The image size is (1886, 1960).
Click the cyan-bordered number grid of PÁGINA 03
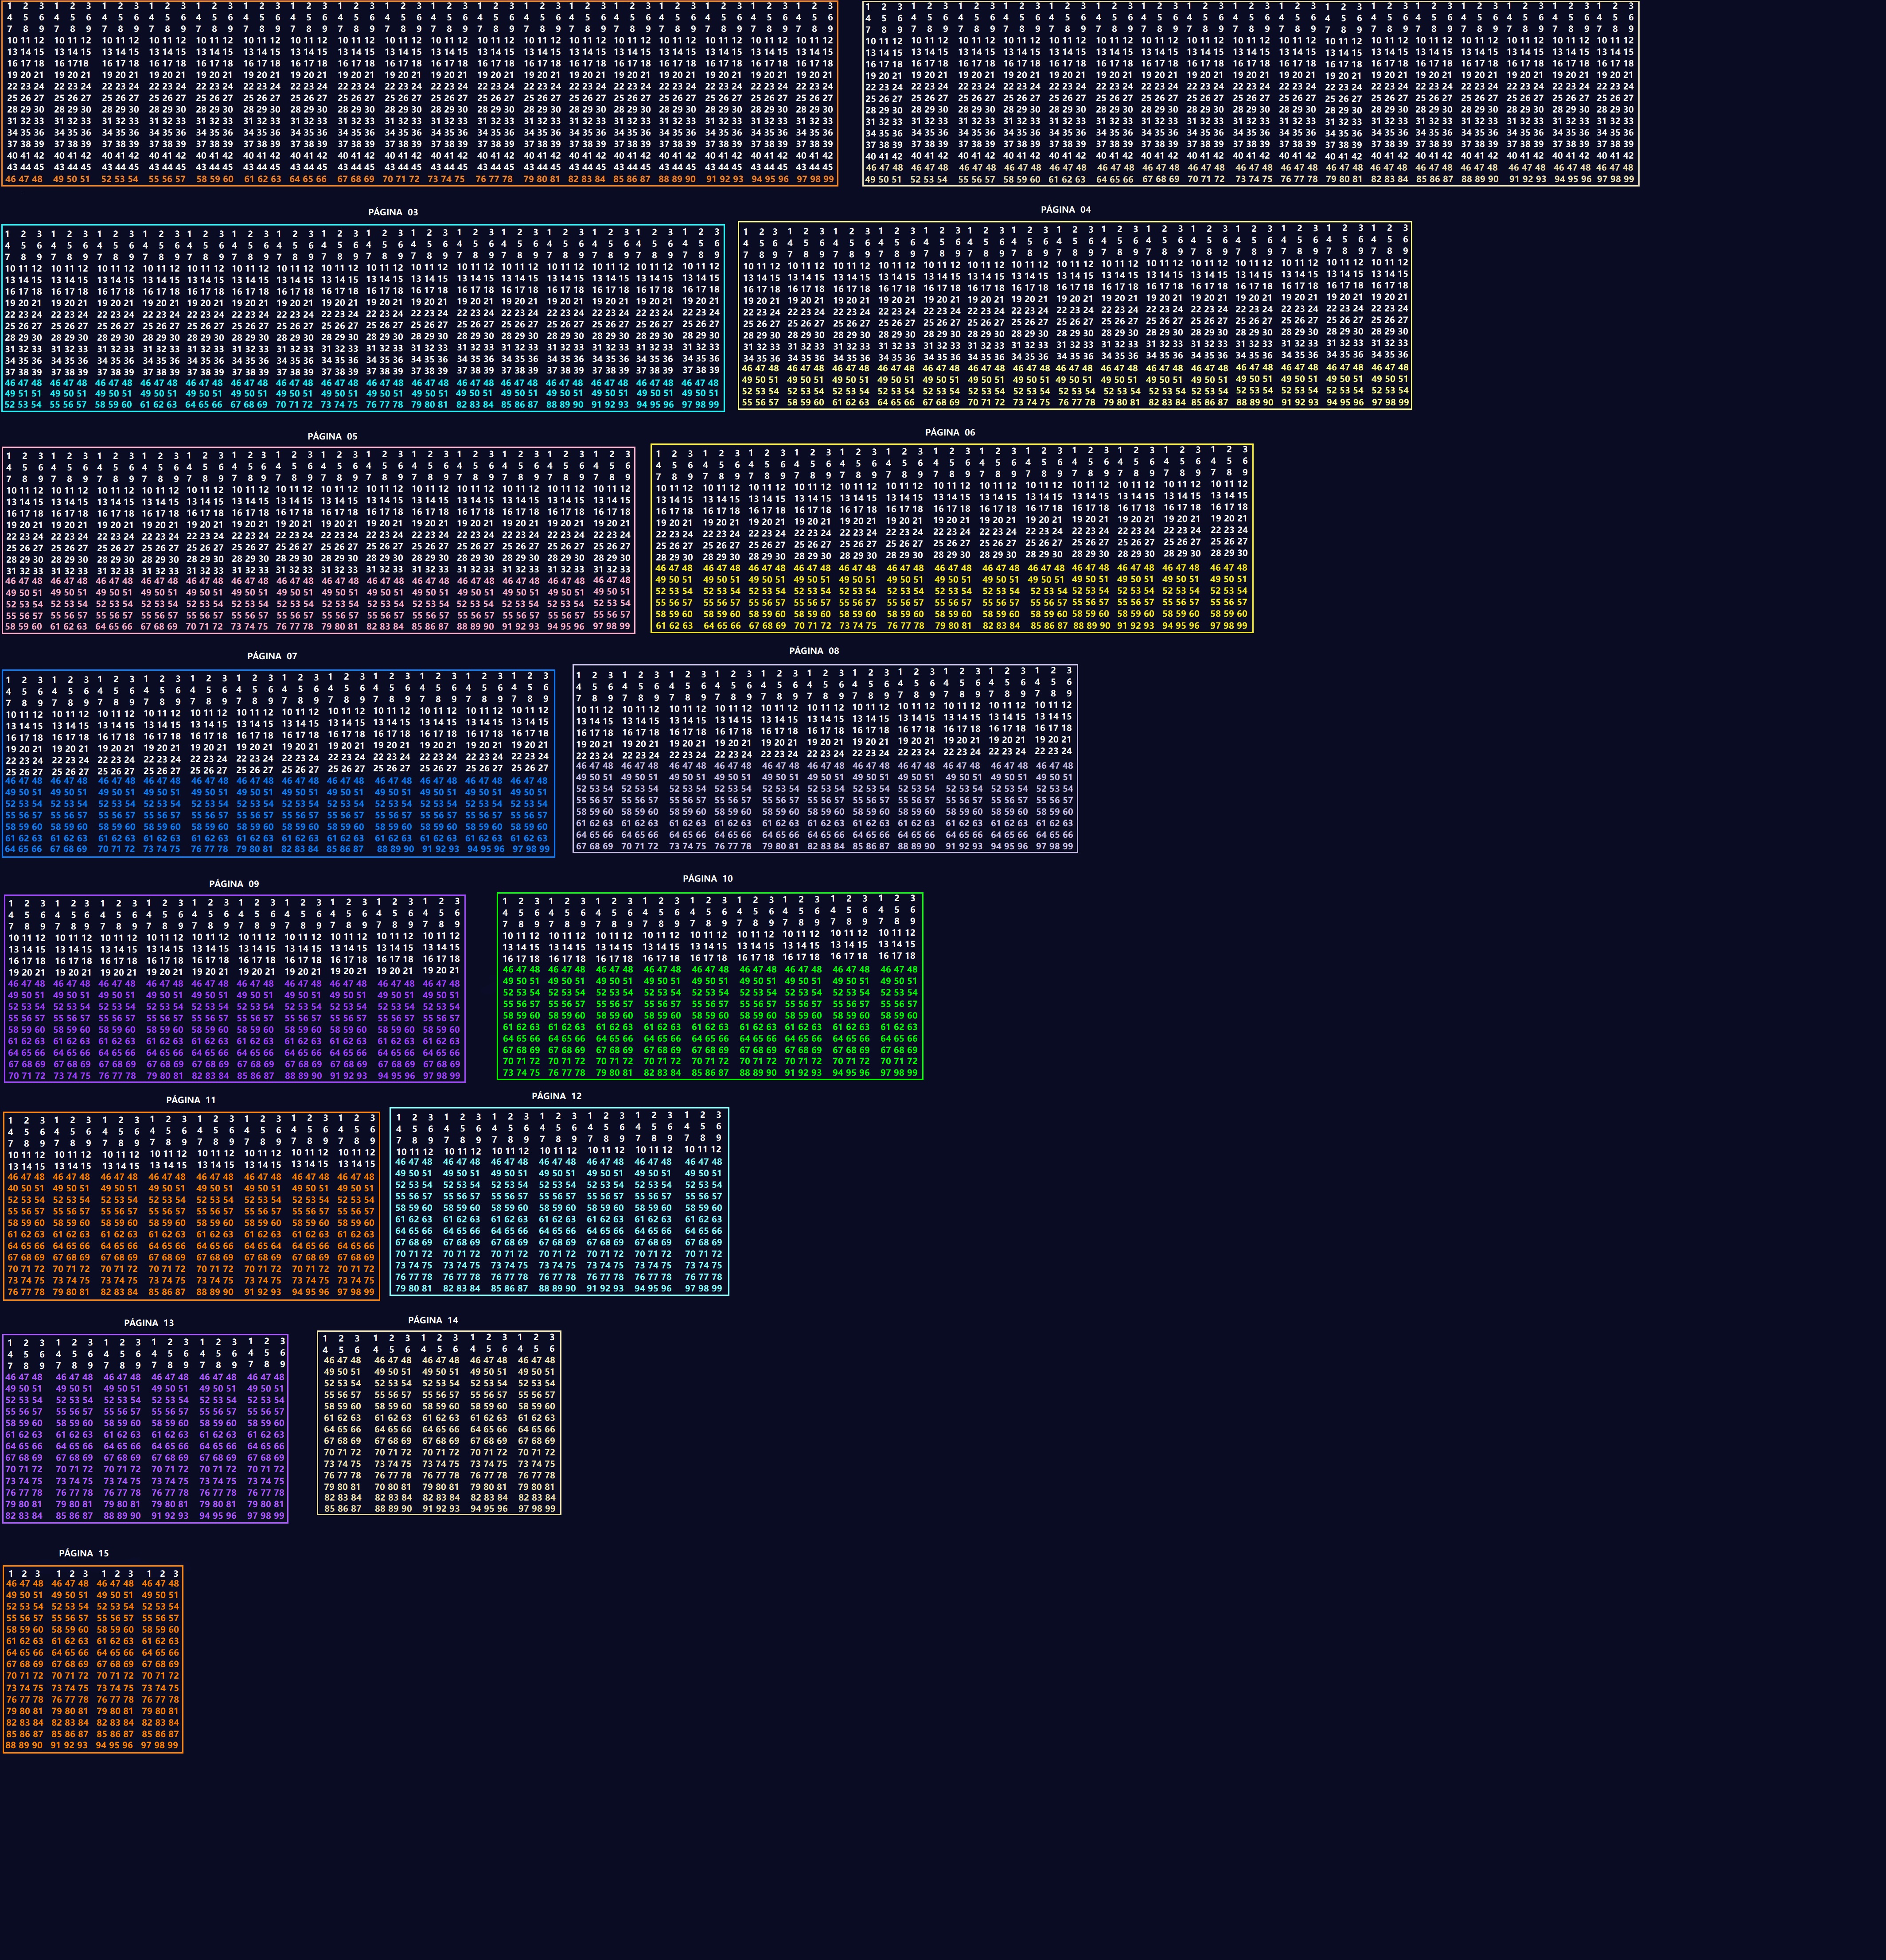362,318
